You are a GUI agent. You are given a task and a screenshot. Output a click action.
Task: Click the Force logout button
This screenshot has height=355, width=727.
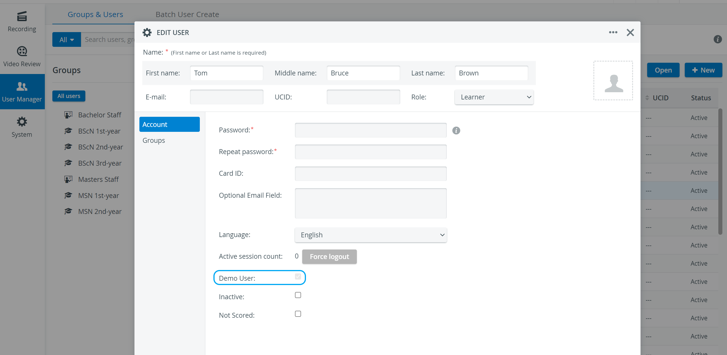point(329,257)
